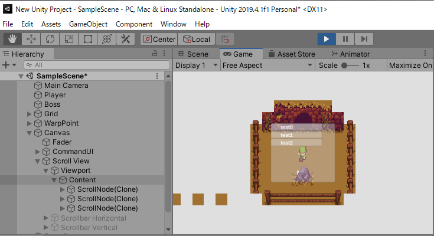The height and width of the screenshot is (236, 434).
Task: Expand the WarpPoint object
Action: 29,123
